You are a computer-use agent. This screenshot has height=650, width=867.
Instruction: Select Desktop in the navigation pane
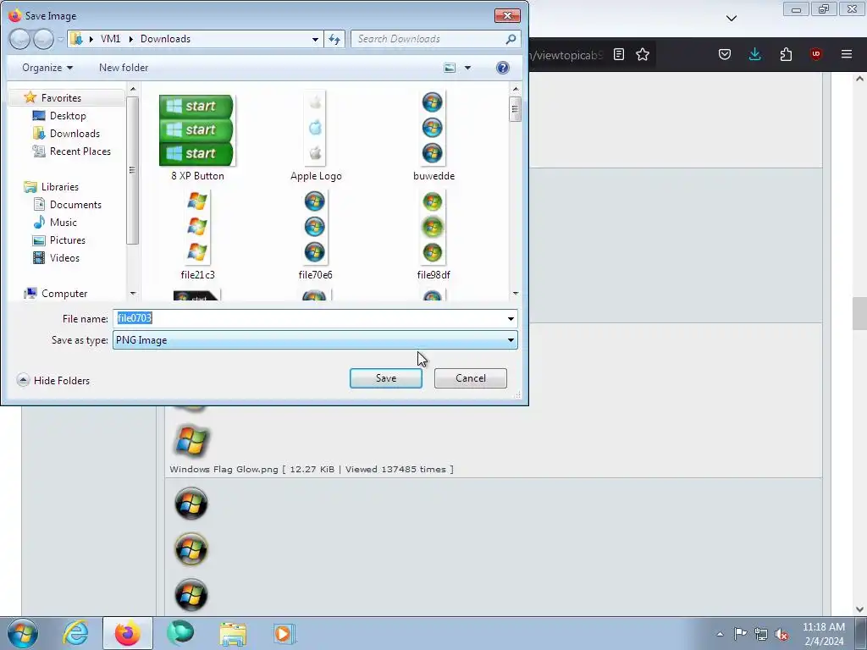68,115
